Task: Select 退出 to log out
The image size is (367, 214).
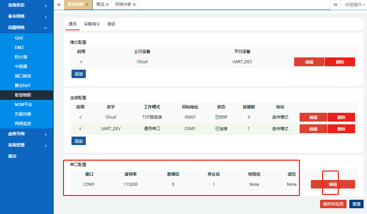Action: coord(14,156)
